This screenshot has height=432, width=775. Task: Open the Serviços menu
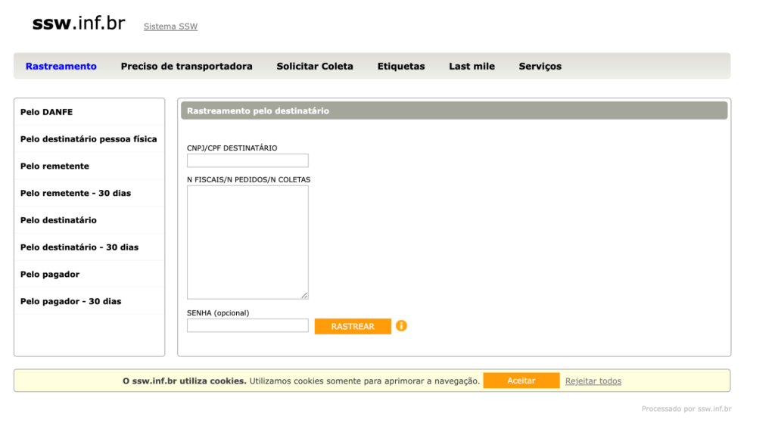[540, 67]
